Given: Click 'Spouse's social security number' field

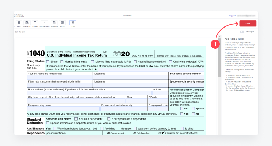Looking at the screenshot, I should pyautogui.click(x=186, y=85).
